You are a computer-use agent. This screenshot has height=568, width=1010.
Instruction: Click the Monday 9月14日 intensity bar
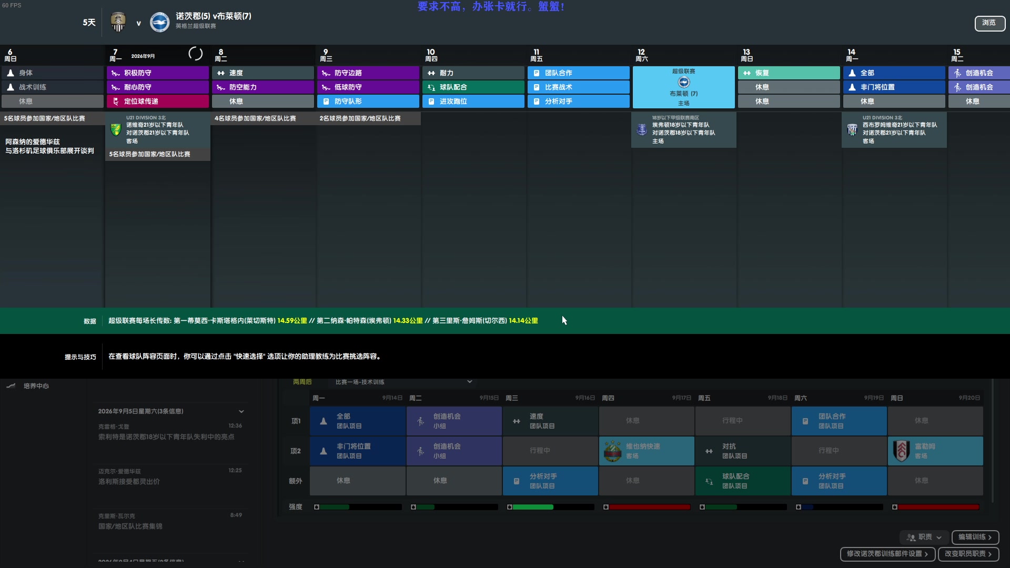point(361,507)
